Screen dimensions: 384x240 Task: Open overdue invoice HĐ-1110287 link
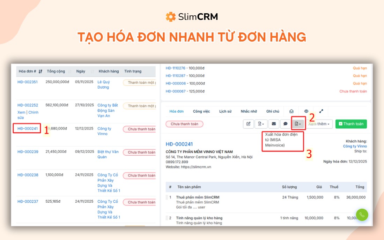(x=175, y=76)
